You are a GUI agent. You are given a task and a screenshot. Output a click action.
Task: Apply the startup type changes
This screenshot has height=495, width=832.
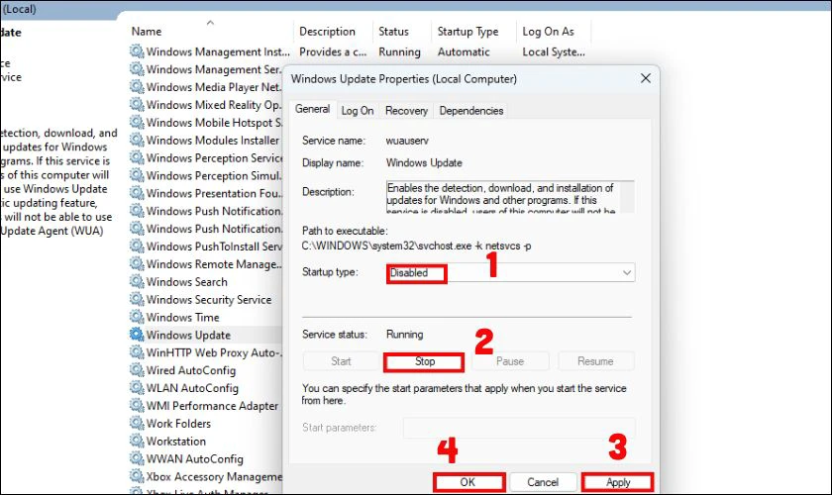[x=618, y=482]
